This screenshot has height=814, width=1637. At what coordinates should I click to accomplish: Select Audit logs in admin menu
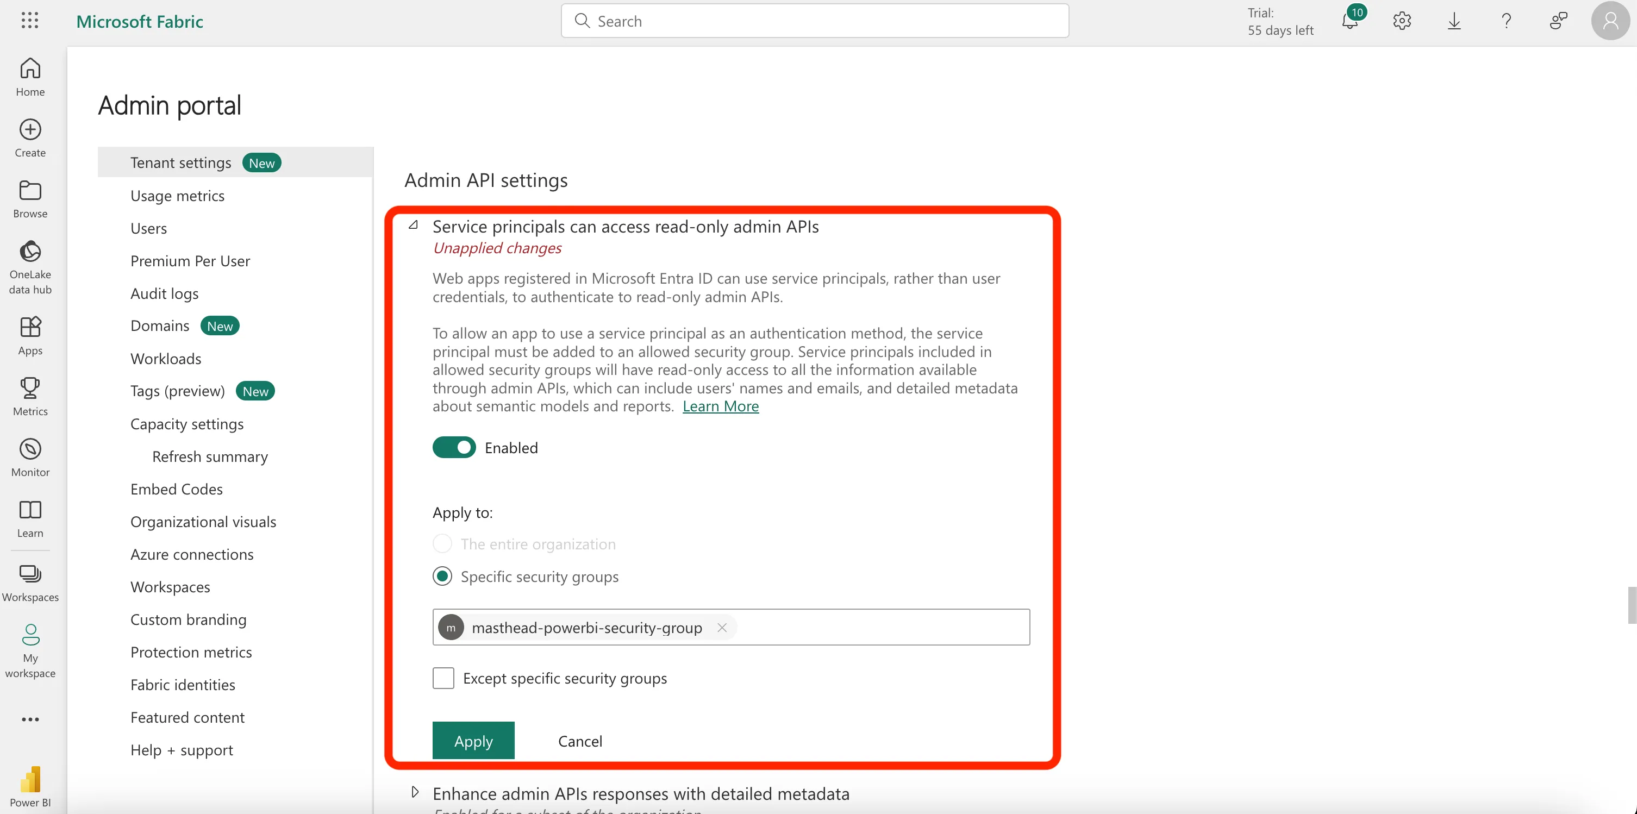(164, 293)
